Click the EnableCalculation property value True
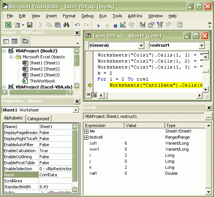This screenshot has width=214, height=197. [55, 151]
